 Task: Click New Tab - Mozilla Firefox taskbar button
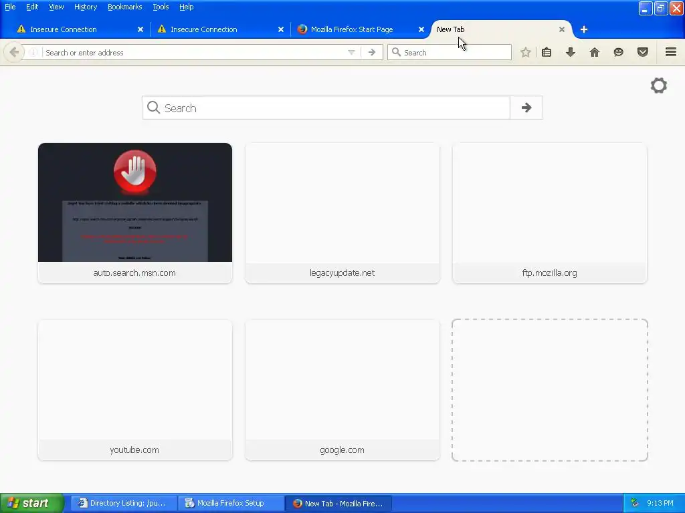338,503
